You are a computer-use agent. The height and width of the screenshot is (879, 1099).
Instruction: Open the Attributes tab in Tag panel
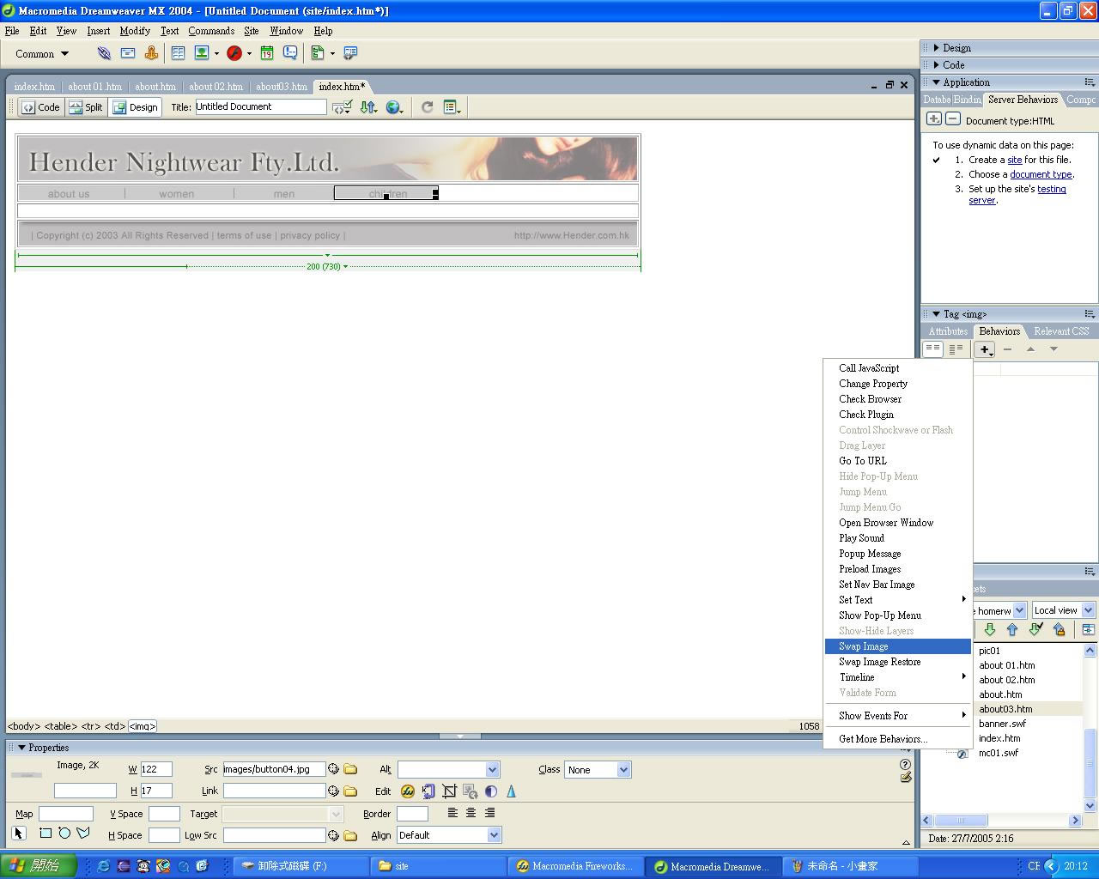click(x=948, y=331)
